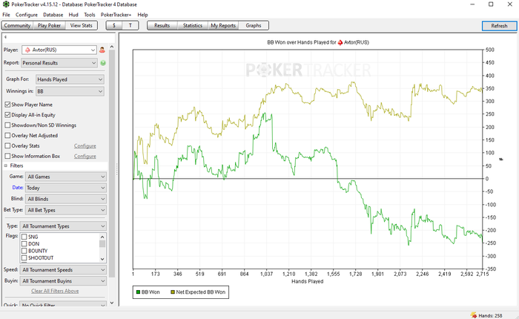The width and height of the screenshot is (519, 319).
Task: Open the Help menu
Action: coord(142,15)
